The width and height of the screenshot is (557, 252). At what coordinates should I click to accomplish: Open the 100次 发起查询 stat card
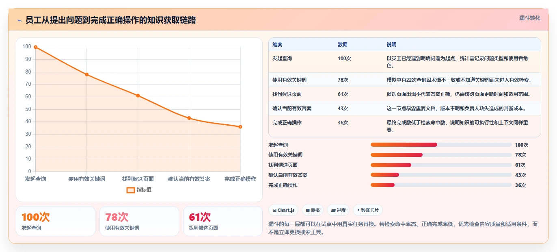(56, 221)
